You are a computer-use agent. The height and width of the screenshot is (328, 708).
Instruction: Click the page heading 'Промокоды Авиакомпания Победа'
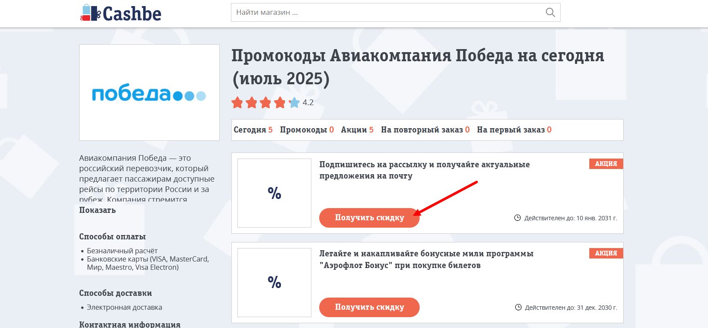417,67
